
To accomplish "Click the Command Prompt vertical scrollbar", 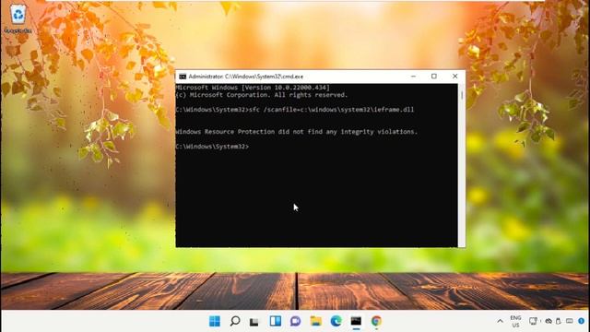I will (x=462, y=165).
